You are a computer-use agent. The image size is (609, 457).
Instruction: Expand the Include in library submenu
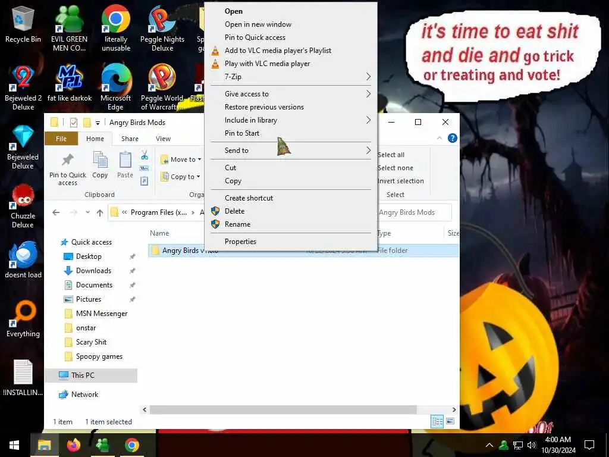point(290,120)
